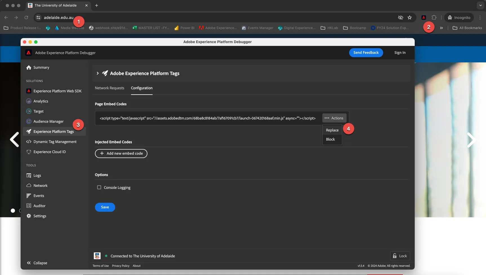Show hidden bookmarks with the overflow chevron
486x275 pixels.
[x=442, y=28]
